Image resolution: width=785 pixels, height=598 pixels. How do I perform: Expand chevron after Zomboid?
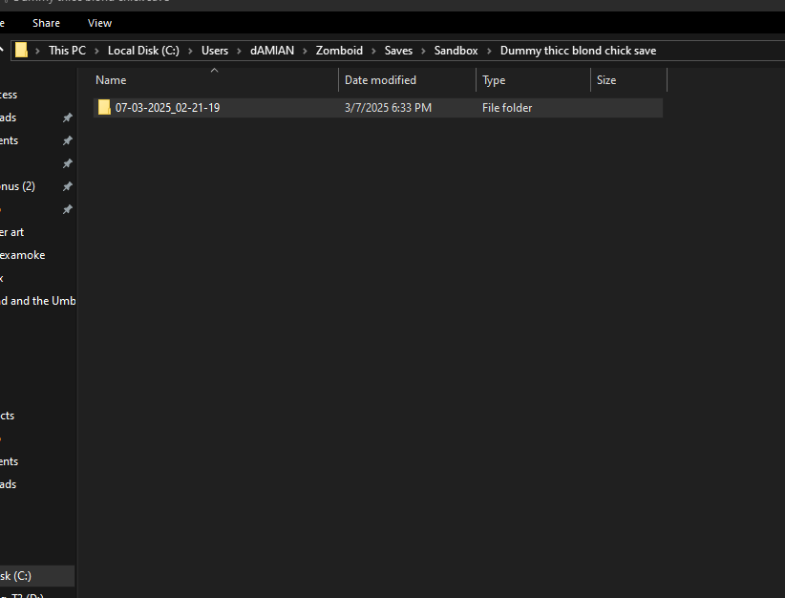[373, 51]
